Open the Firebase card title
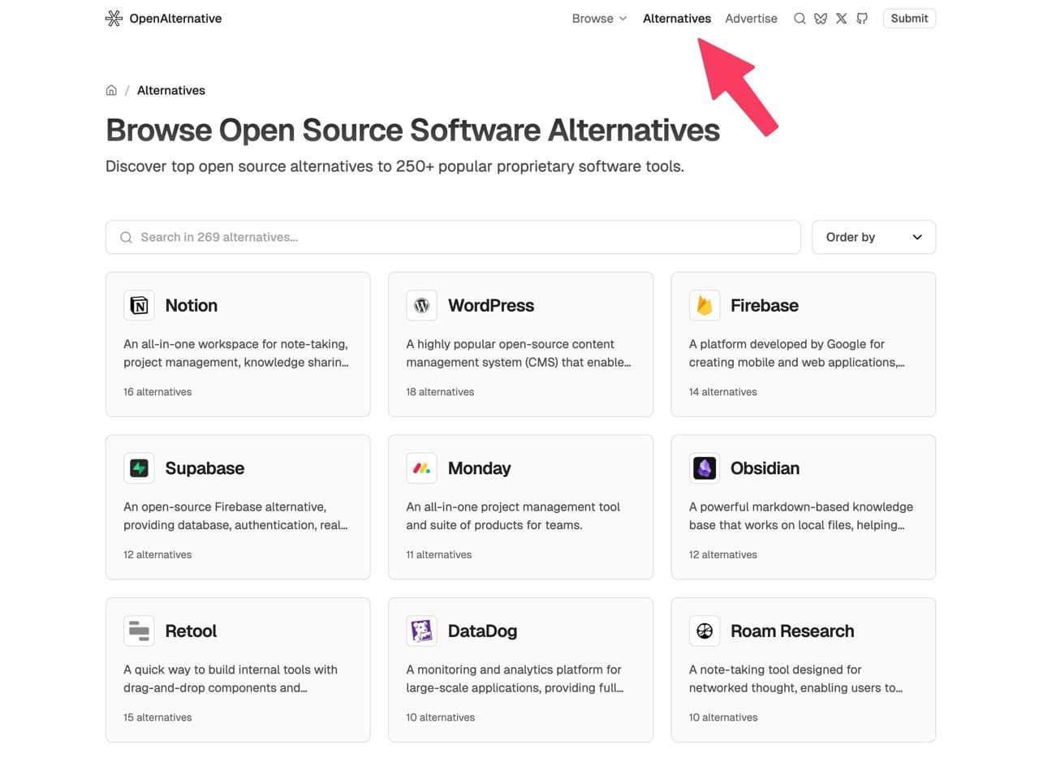Viewport: 1039px width, 758px height. tap(765, 305)
